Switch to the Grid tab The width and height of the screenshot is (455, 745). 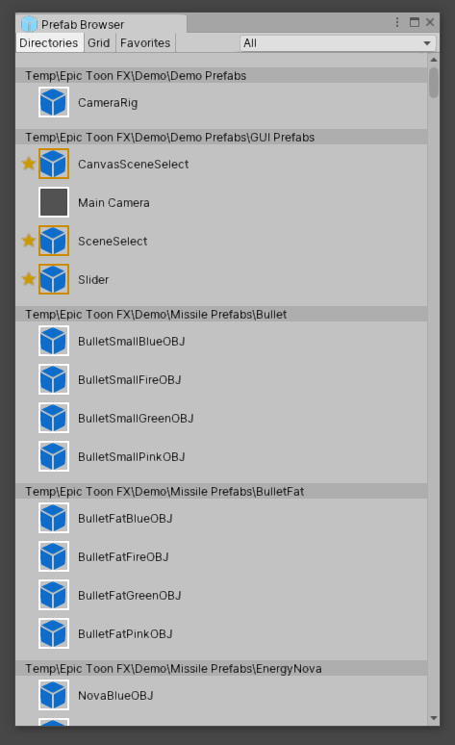[x=99, y=43]
